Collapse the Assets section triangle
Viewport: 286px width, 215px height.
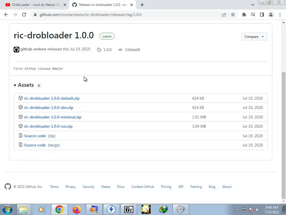click(15, 85)
